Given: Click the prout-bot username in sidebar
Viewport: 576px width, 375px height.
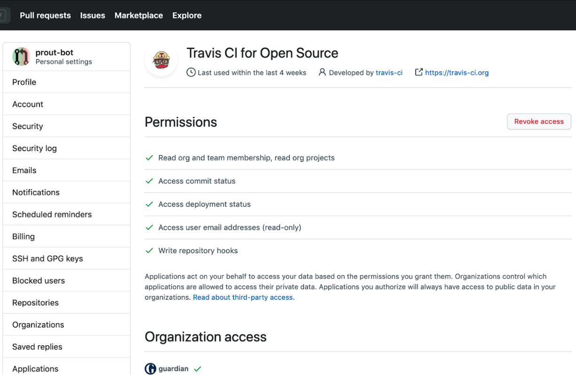Looking at the screenshot, I should (x=55, y=52).
